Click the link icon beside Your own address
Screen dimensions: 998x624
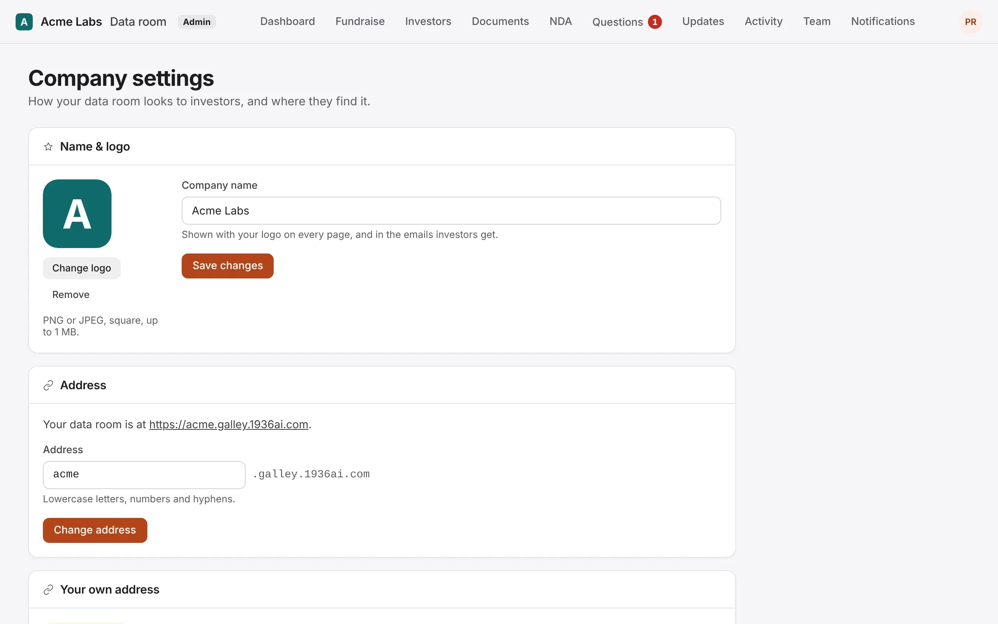(48, 589)
